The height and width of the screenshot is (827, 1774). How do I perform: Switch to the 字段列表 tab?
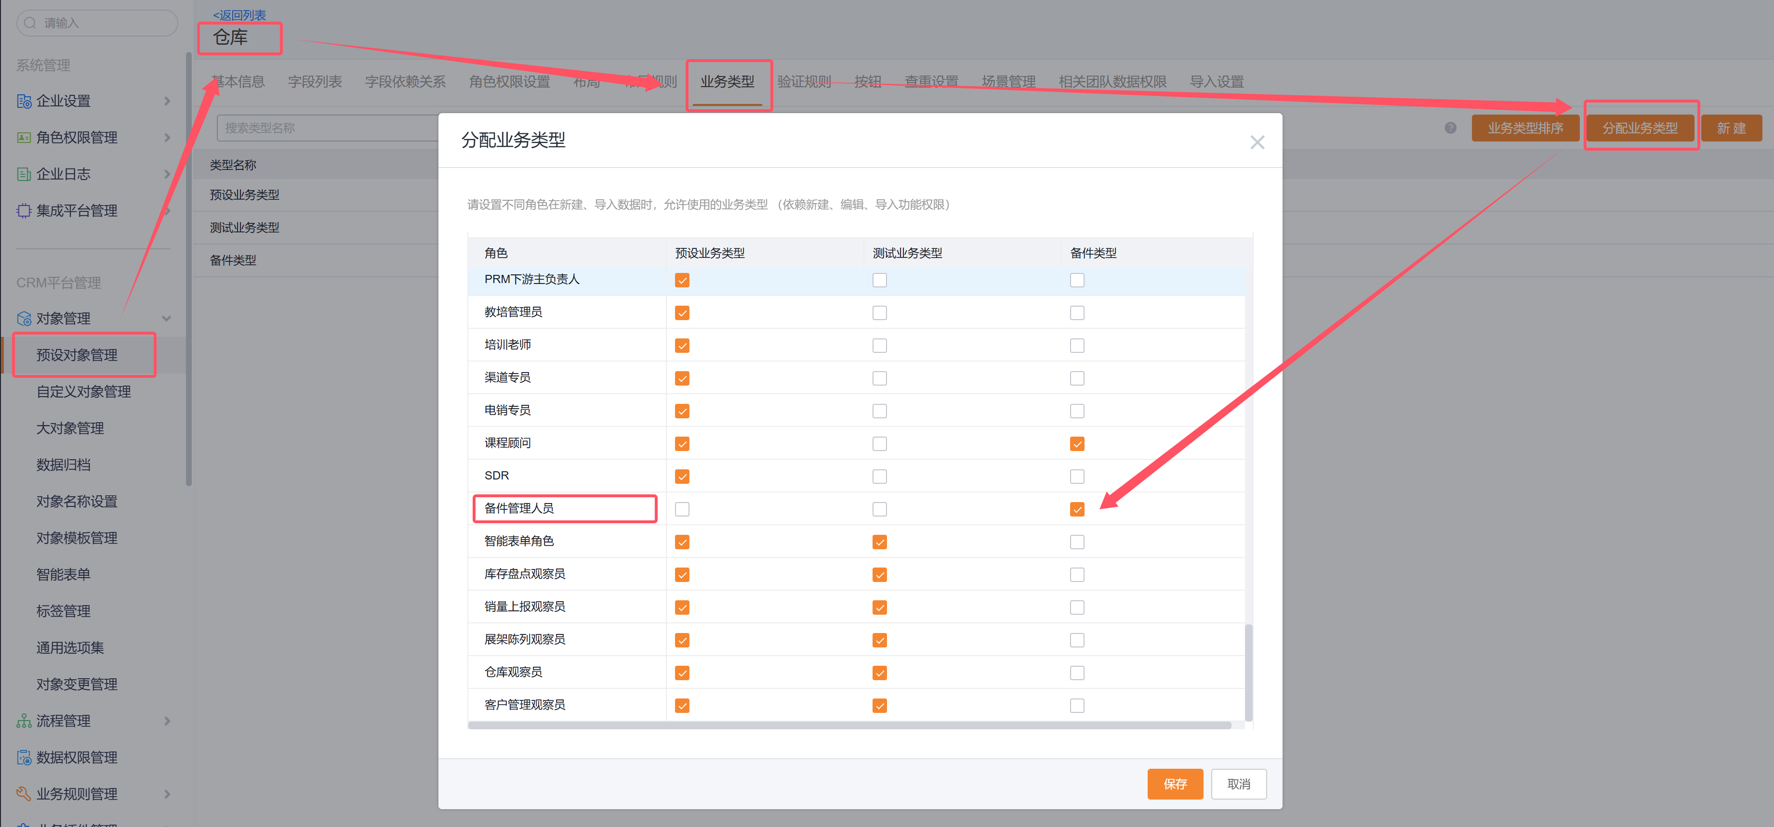click(315, 82)
